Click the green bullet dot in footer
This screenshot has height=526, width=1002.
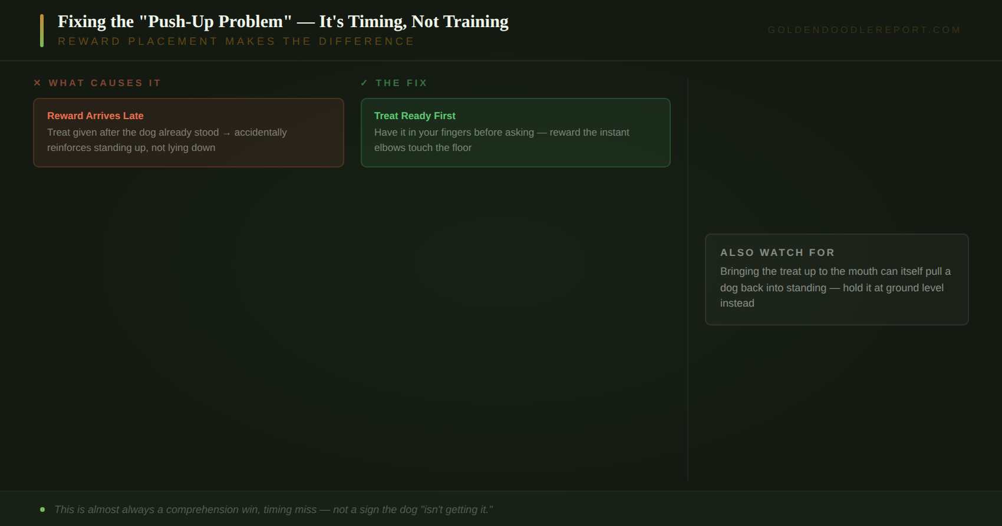click(x=42, y=509)
